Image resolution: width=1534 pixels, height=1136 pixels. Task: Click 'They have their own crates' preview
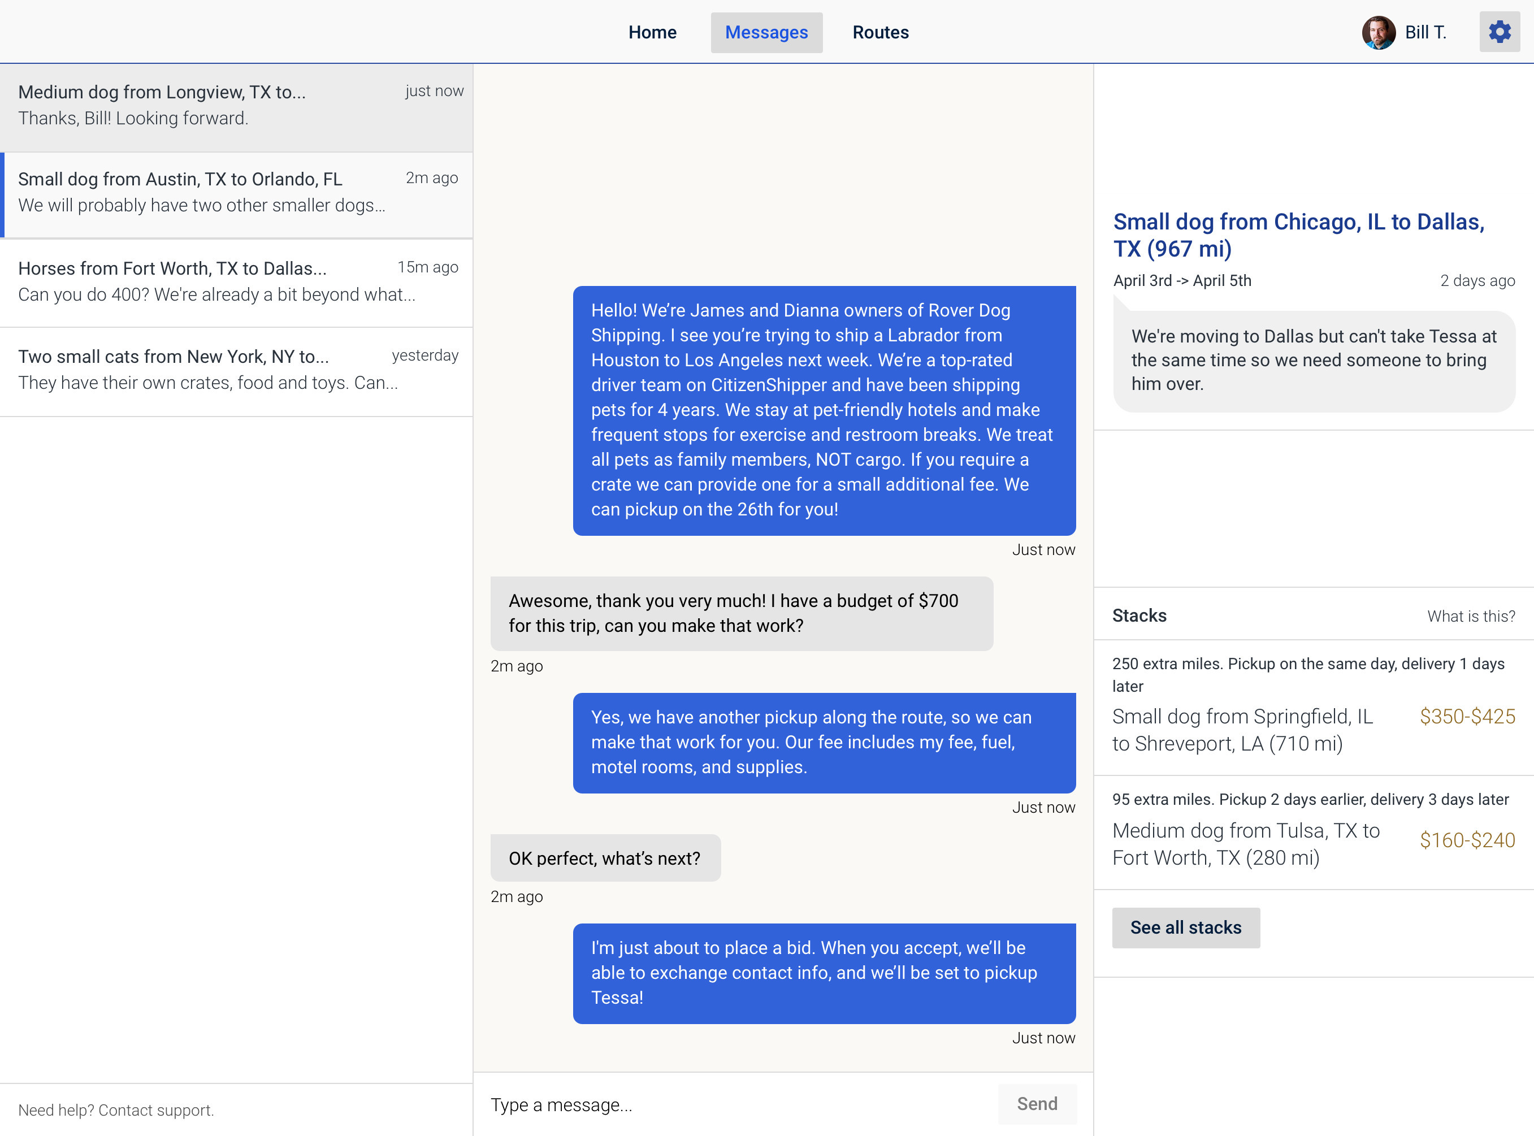(x=207, y=382)
